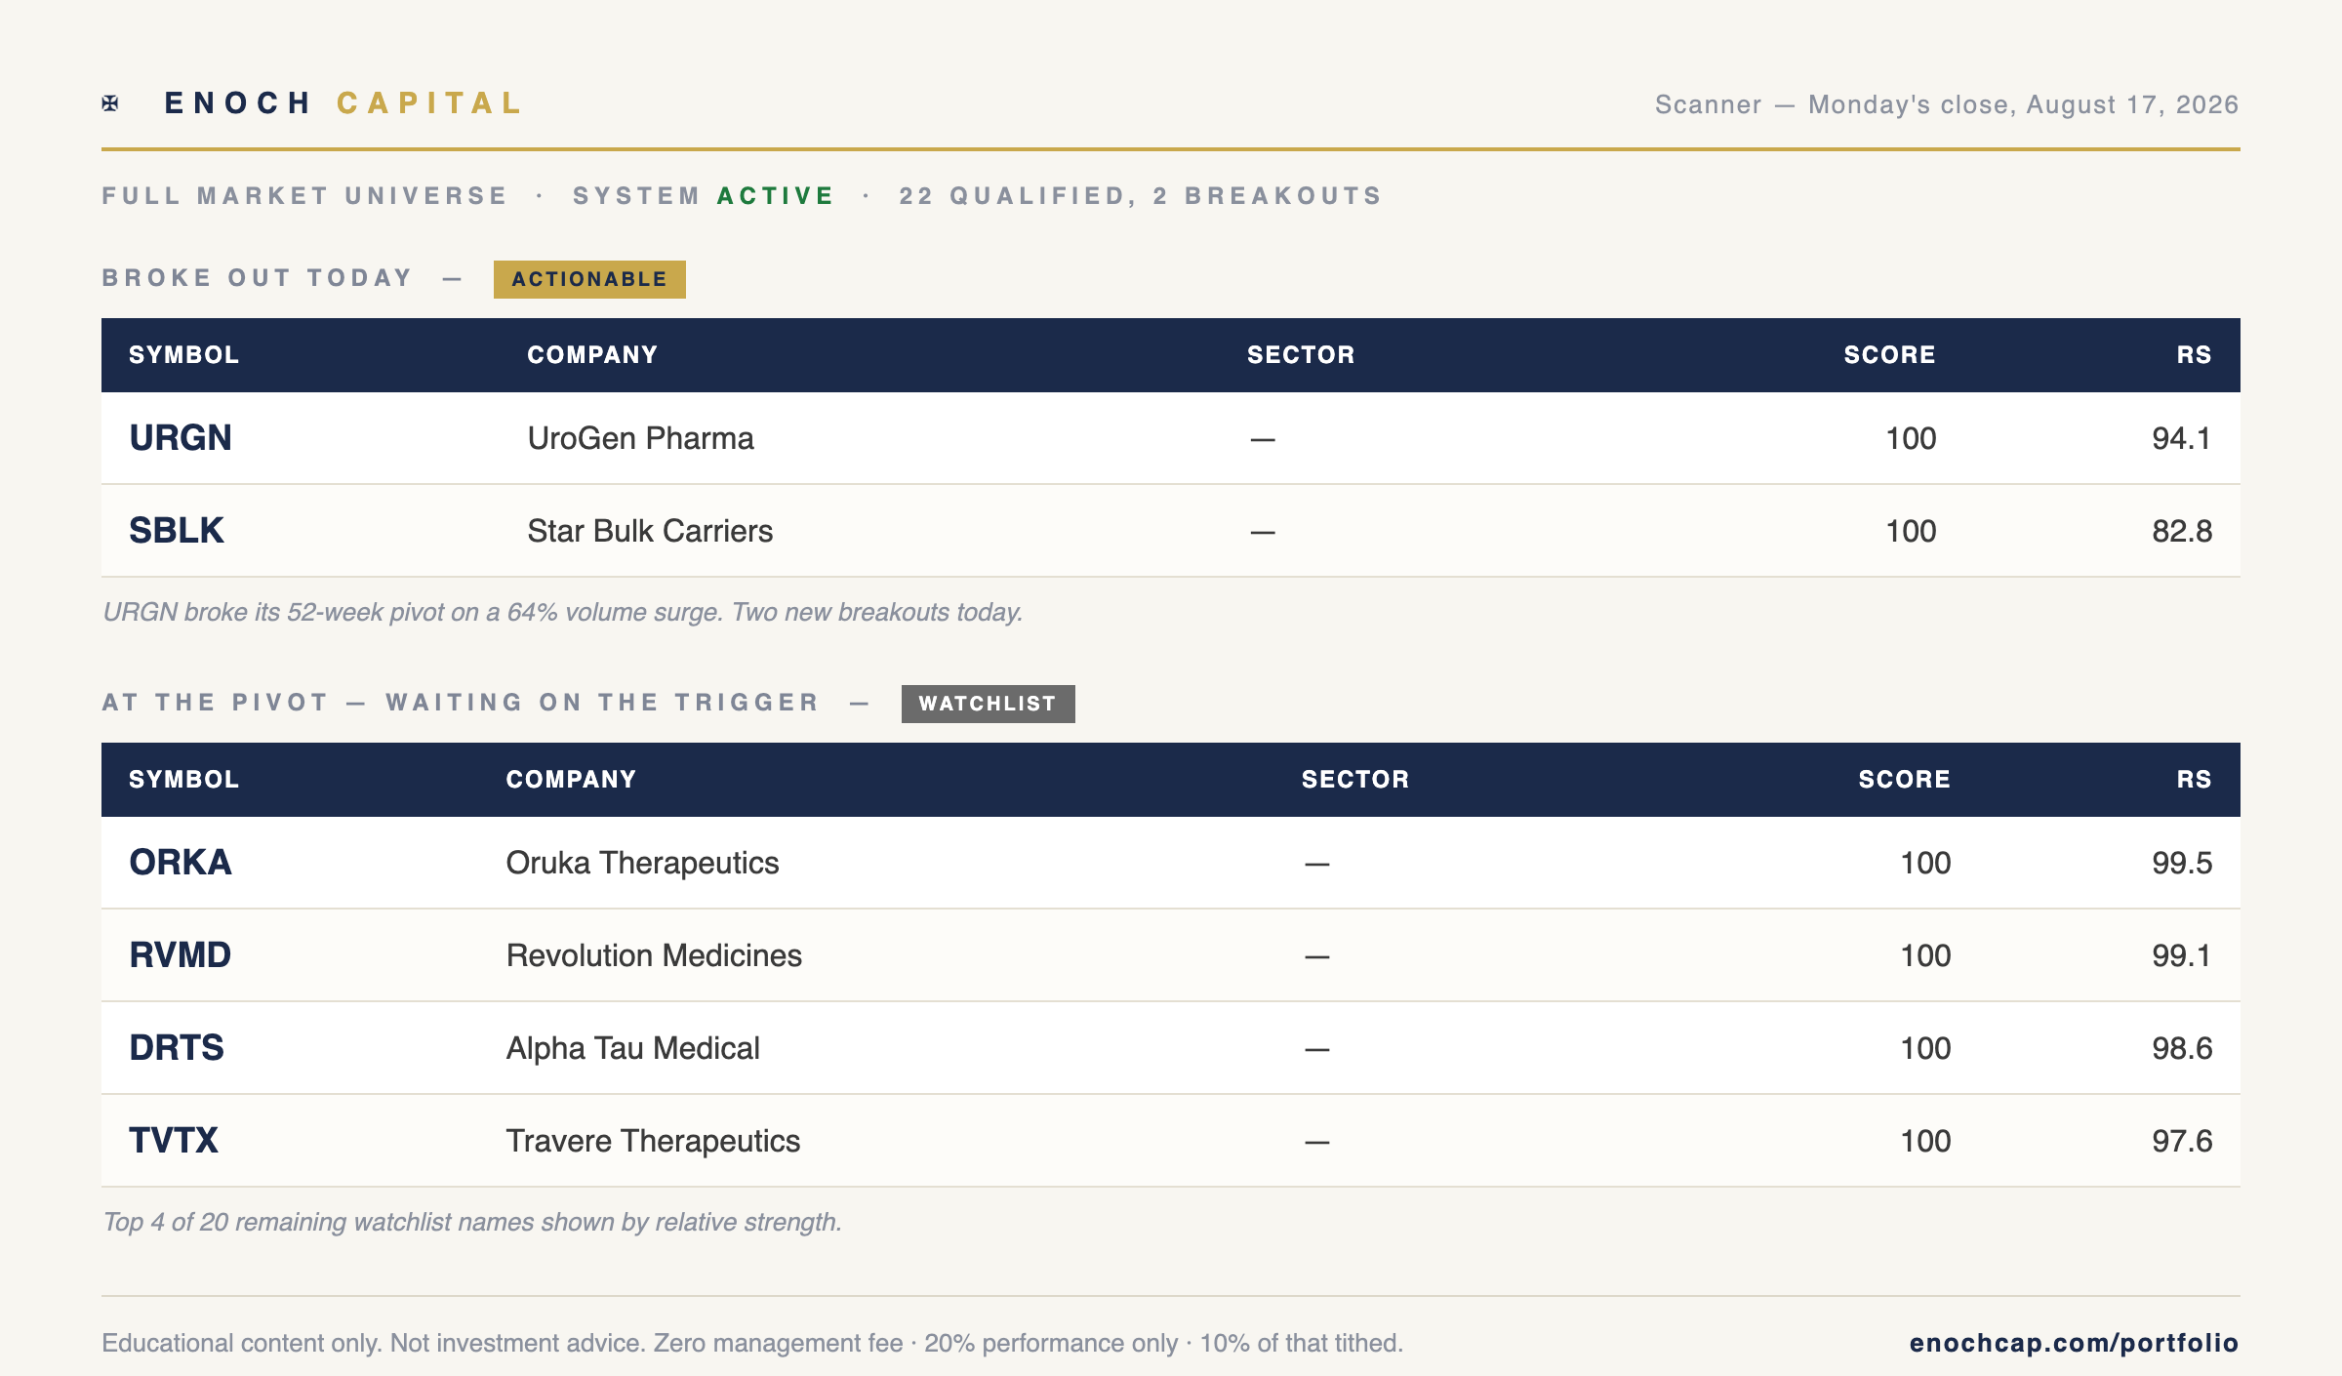Select the SBLK ticker symbol

click(177, 531)
